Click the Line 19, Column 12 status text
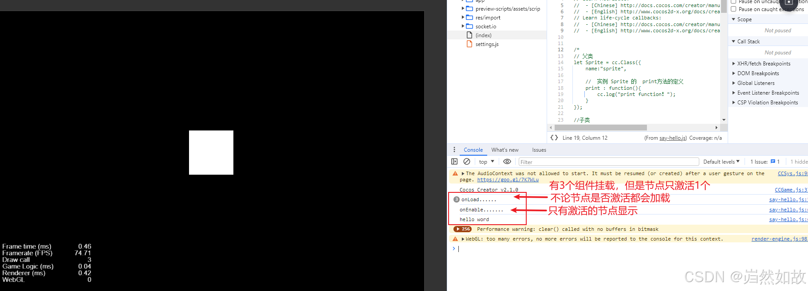The height and width of the screenshot is (291, 808). tap(585, 138)
